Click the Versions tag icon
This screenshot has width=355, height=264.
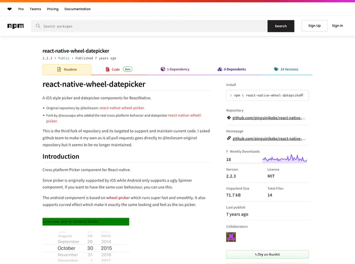pos(276,69)
